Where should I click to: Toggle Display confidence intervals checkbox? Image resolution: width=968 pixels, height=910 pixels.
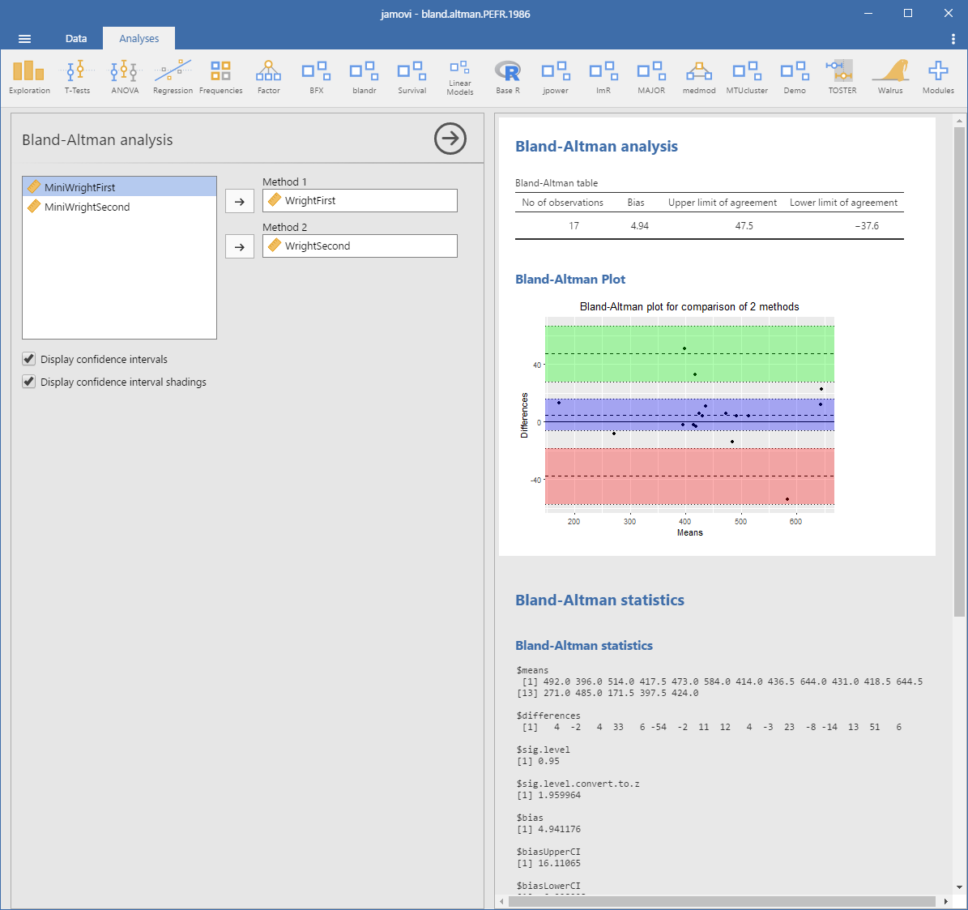[x=28, y=359]
